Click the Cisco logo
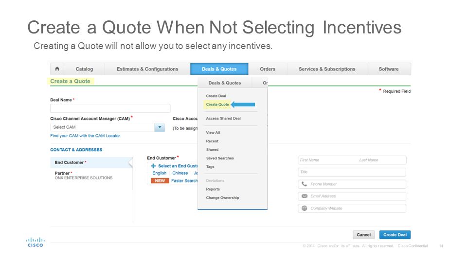Image resolution: width=467 pixels, height=262 pixels. tap(36, 242)
